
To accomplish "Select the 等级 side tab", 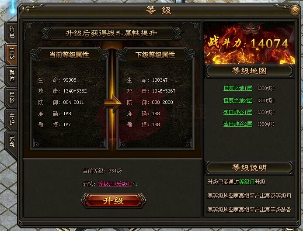I will pos(12,54).
